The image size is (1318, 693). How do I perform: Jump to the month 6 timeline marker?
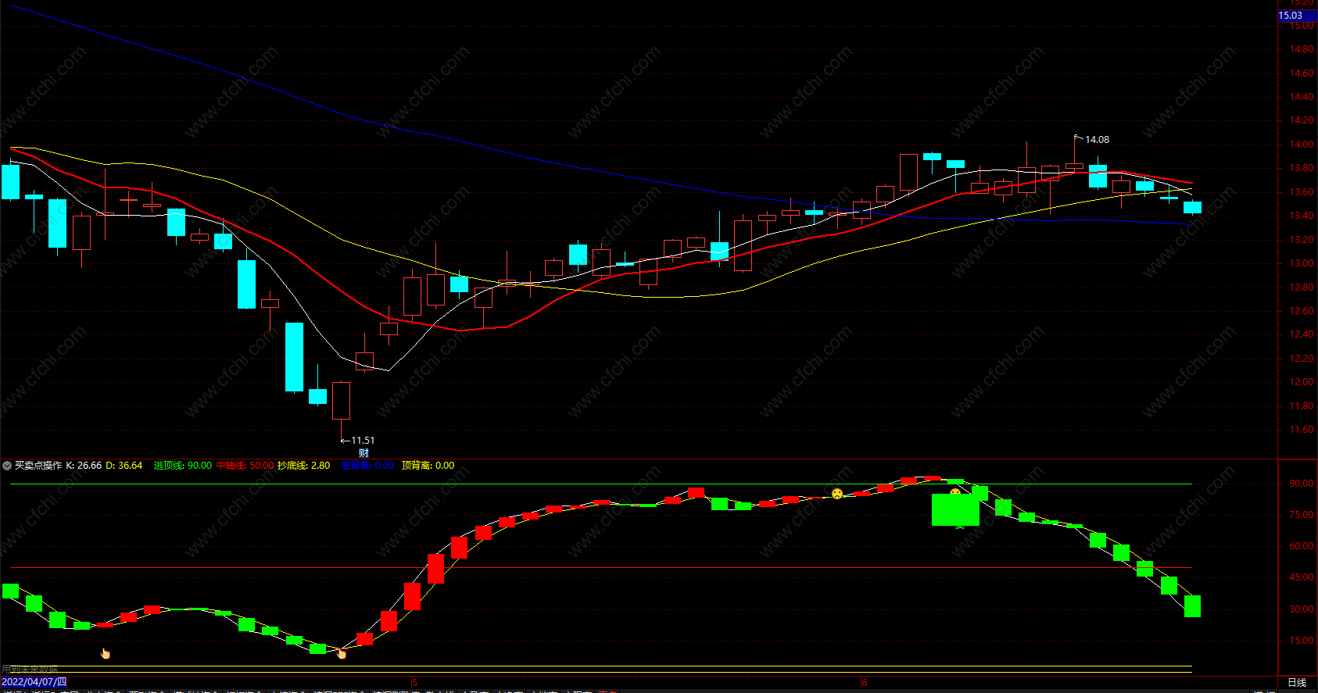coord(865,683)
